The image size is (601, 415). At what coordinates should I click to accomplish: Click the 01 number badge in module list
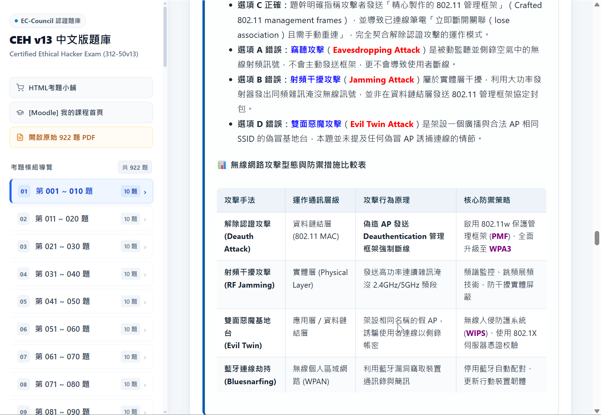[x=24, y=191]
